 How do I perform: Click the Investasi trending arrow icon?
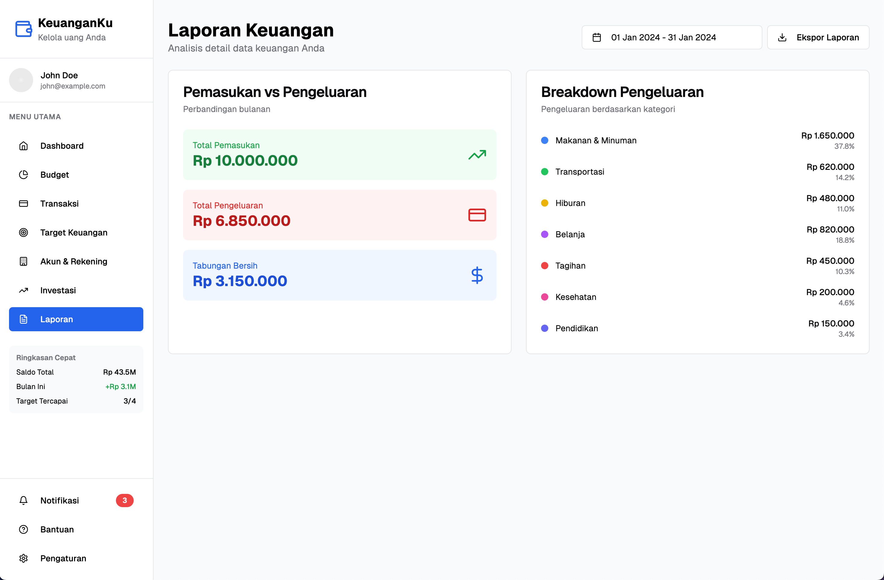[x=23, y=291]
